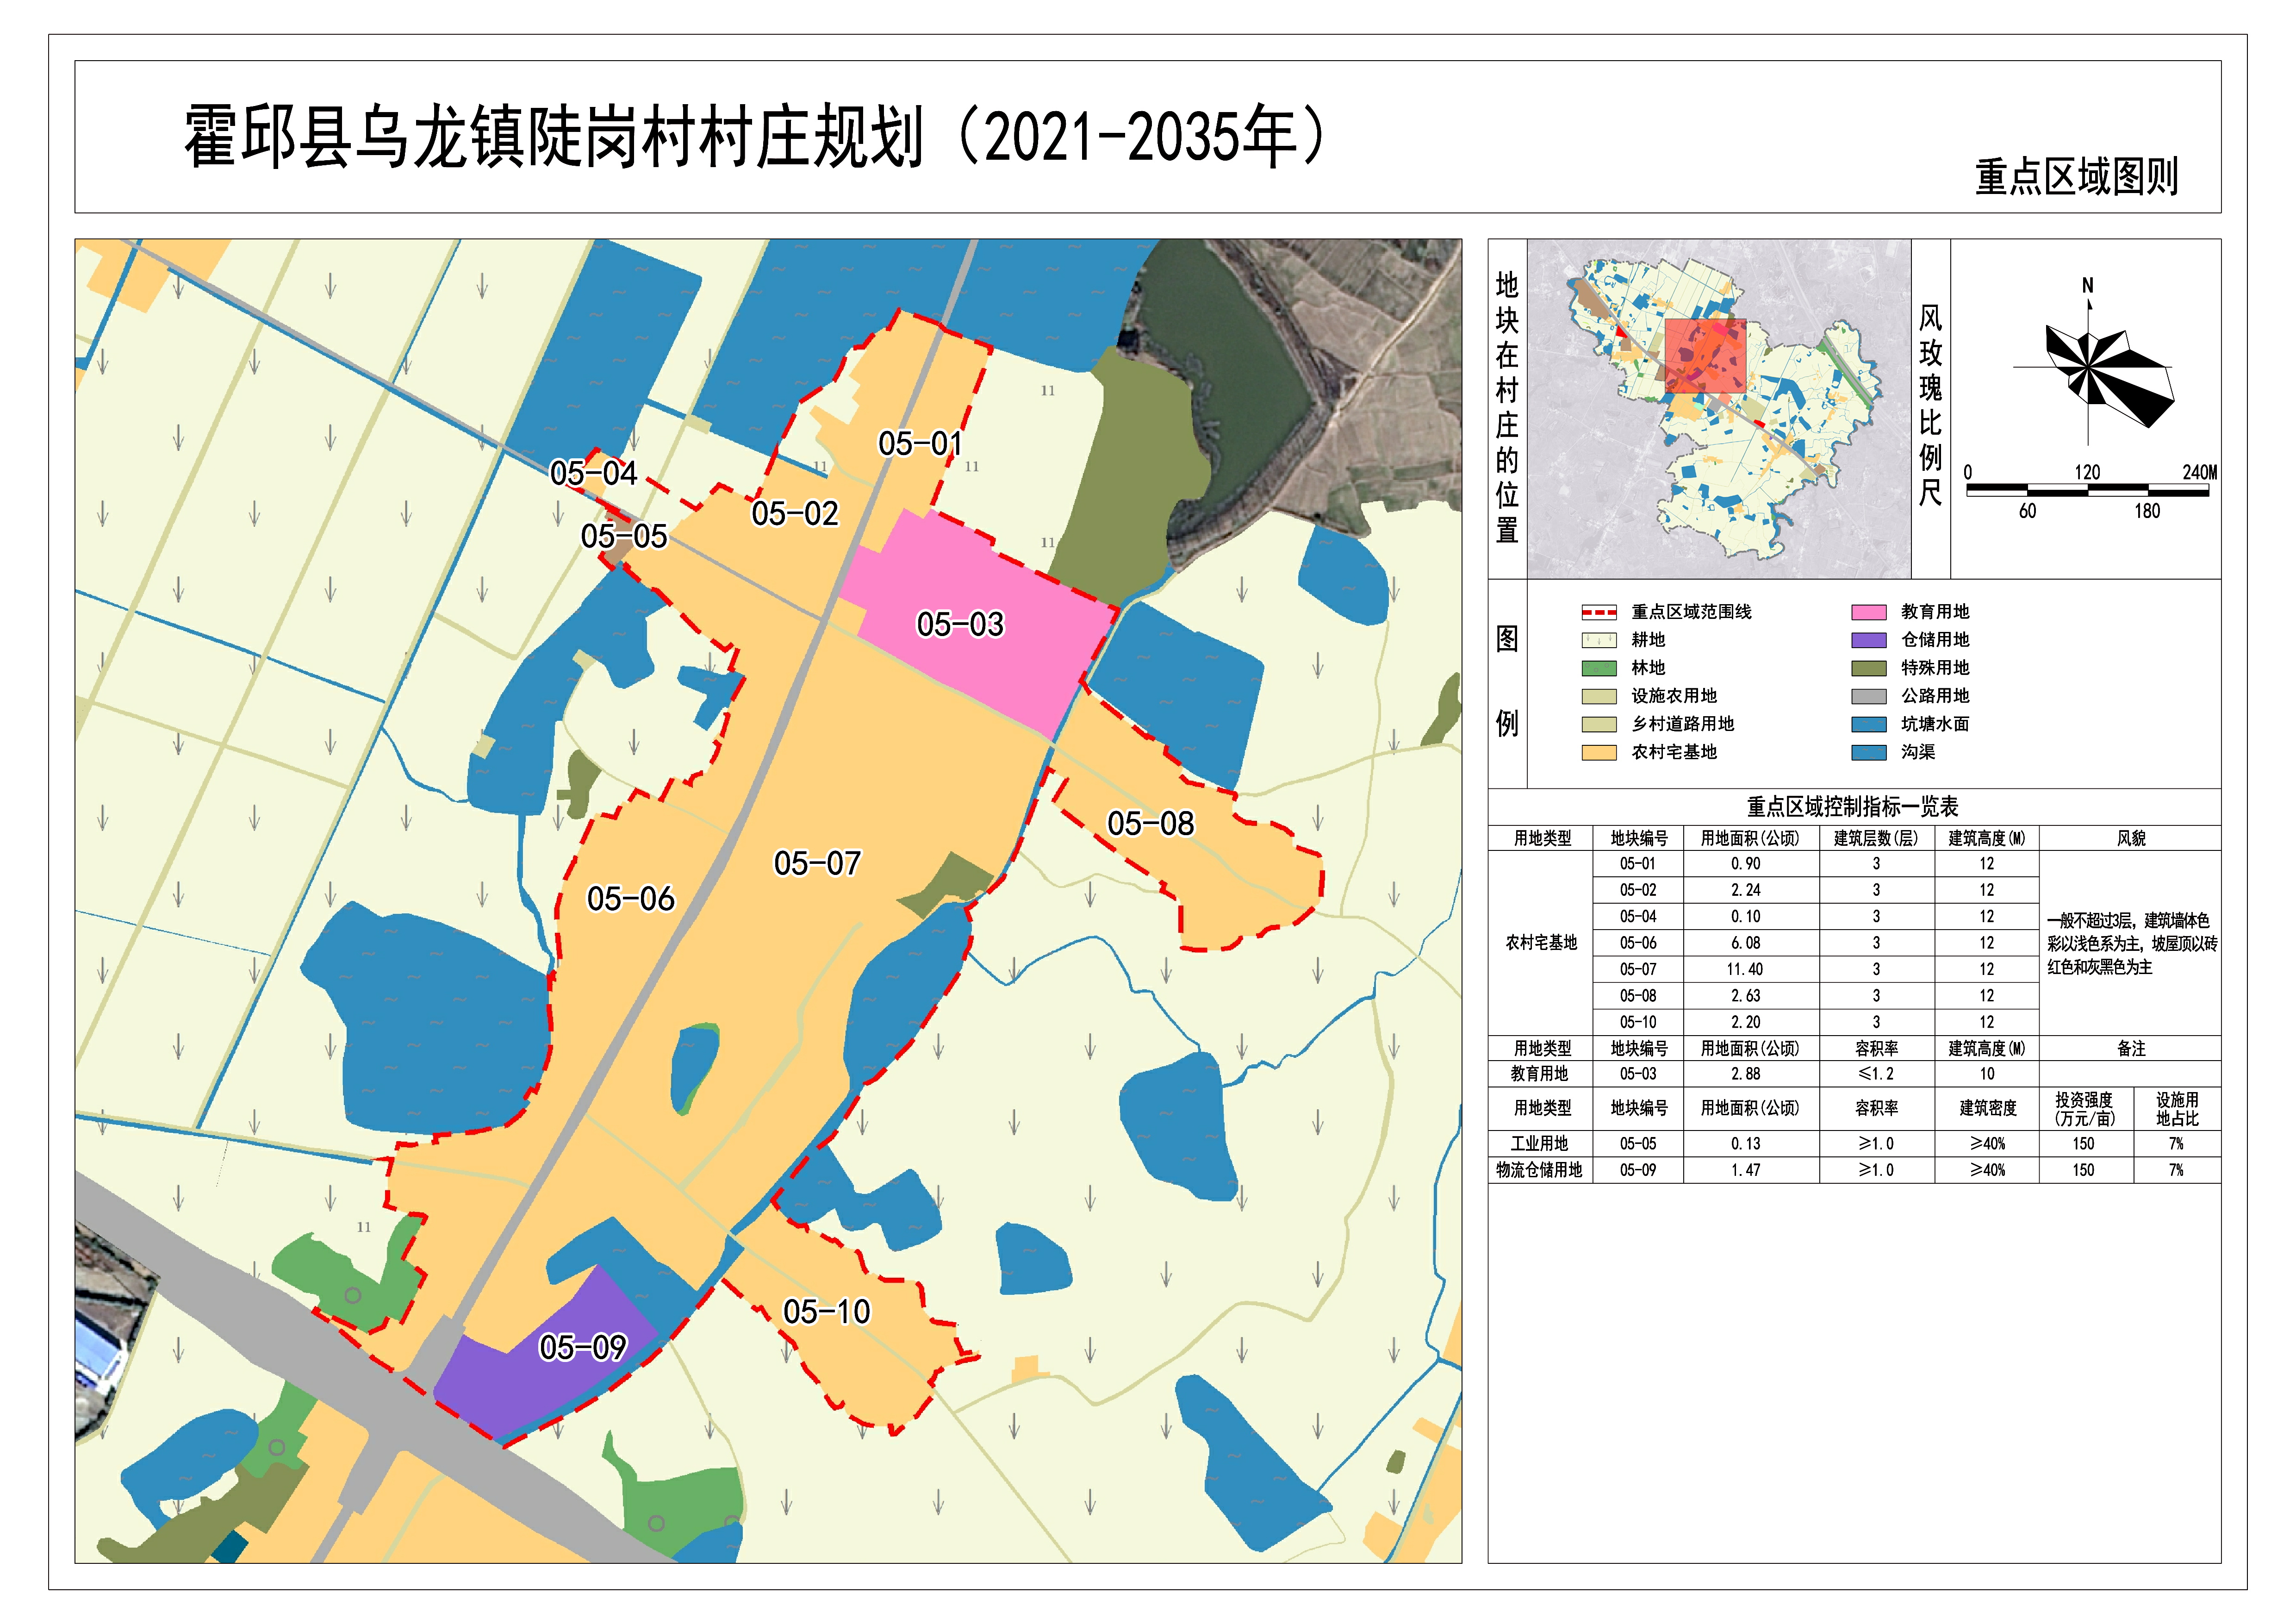The image size is (2296, 1624).
Task: Click the 05-10 parcel label on map
Action: coord(826,1312)
